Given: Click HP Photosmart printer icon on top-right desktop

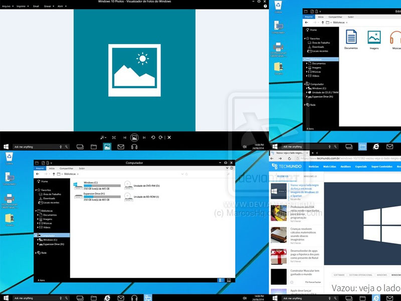Looking at the screenshot, I should pyautogui.click(x=278, y=50).
